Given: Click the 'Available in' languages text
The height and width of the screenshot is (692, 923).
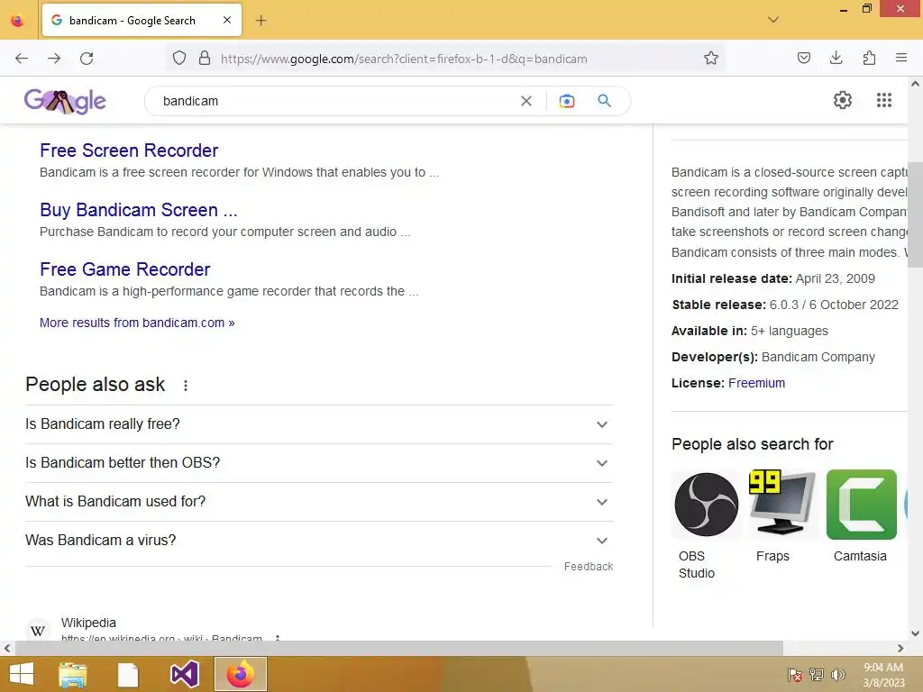Looking at the screenshot, I should click(x=749, y=331).
